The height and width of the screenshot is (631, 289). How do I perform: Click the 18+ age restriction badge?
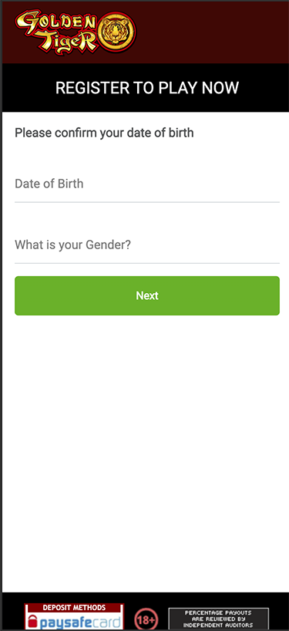click(x=146, y=619)
